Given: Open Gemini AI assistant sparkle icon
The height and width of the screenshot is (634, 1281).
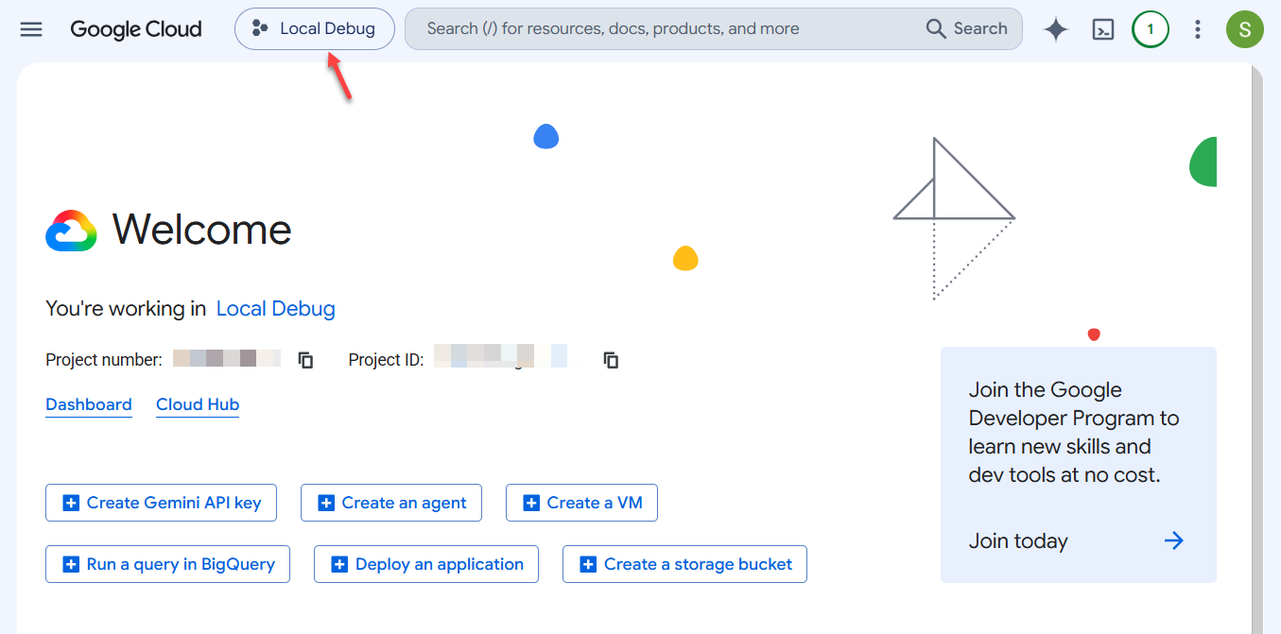Looking at the screenshot, I should (x=1056, y=29).
